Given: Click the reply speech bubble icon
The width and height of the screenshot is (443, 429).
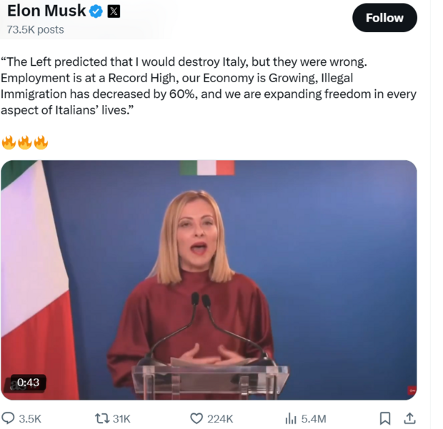Looking at the screenshot, I should point(9,418).
